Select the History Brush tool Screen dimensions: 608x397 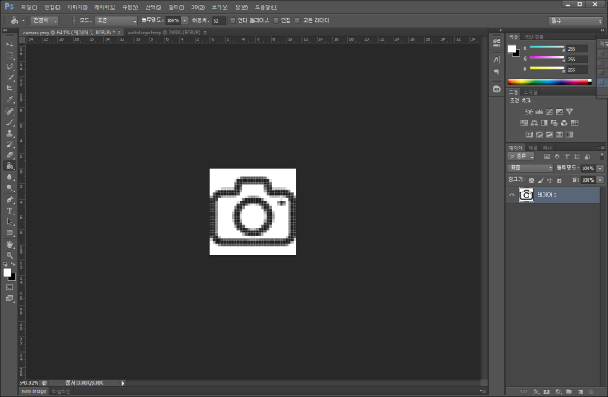[10, 144]
